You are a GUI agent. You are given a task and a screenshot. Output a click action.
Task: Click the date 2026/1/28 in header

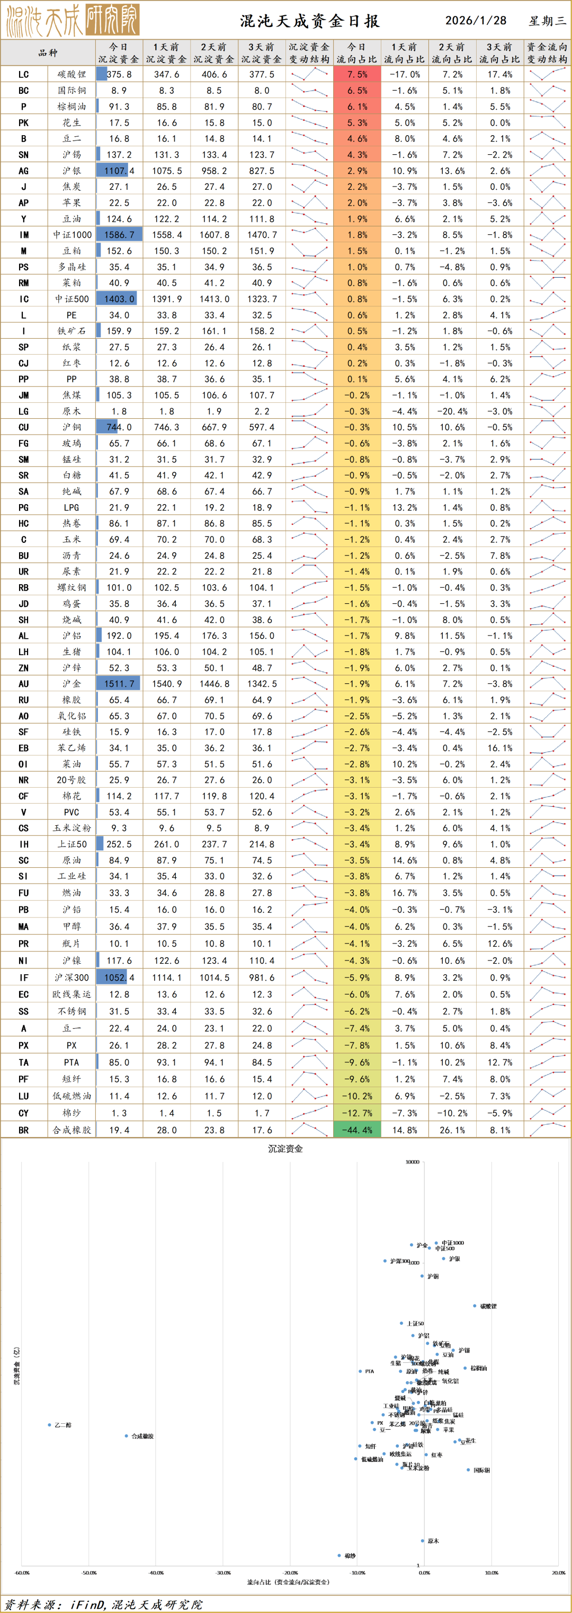point(476,21)
